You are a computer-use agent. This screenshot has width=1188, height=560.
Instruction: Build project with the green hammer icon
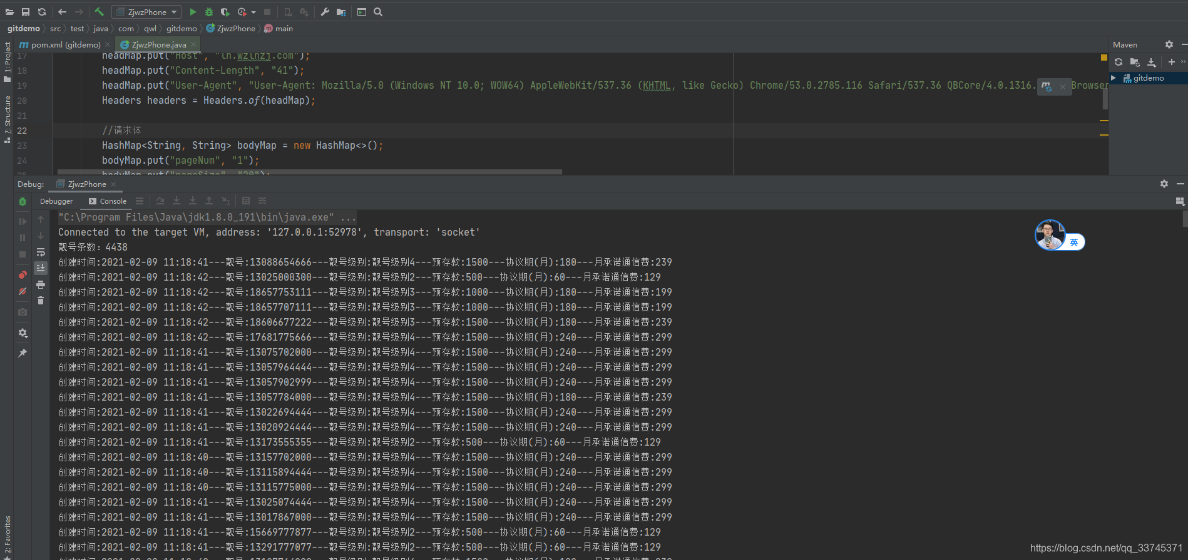(x=99, y=12)
